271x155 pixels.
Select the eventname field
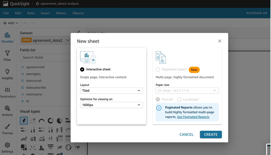[34, 94]
